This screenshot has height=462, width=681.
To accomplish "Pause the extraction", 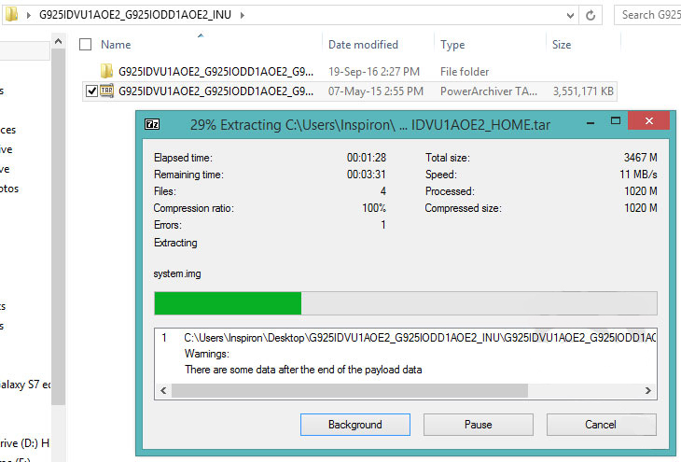I will pyautogui.click(x=478, y=425).
